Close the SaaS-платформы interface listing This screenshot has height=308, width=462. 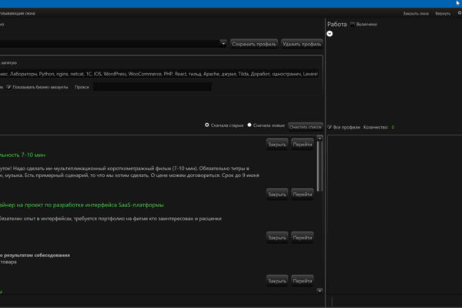pyautogui.click(x=277, y=195)
